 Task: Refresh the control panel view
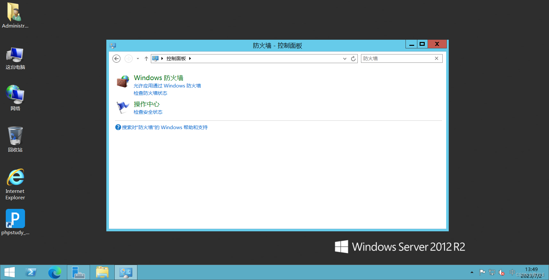point(353,59)
